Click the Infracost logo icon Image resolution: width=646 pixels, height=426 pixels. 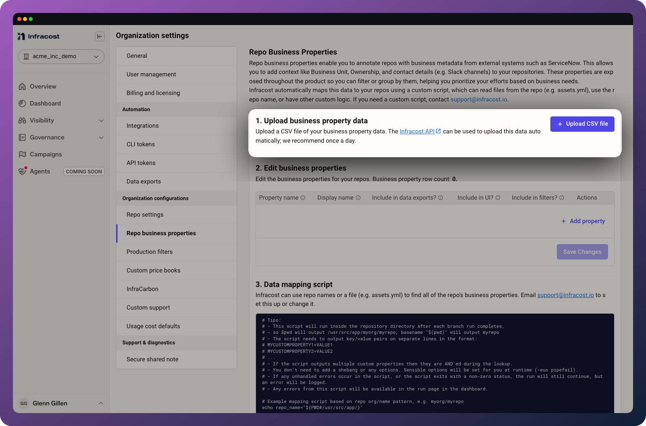click(21, 36)
